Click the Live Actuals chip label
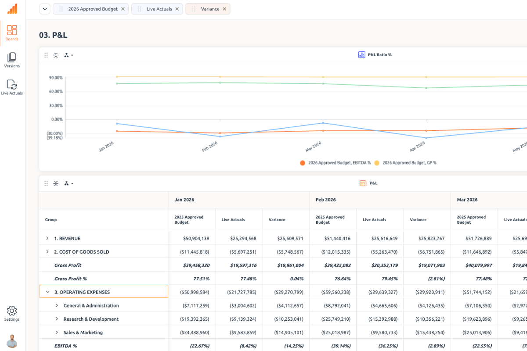The image size is (527, 351). tap(159, 9)
